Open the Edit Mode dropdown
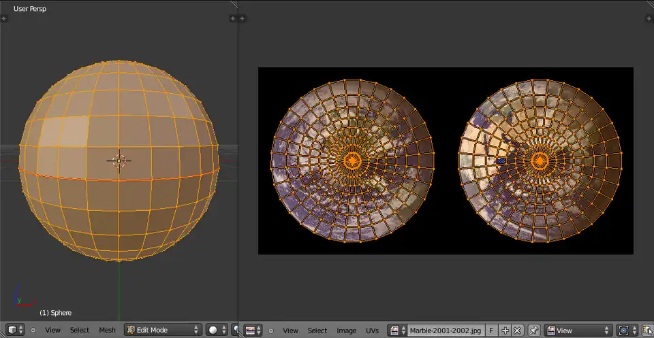The image size is (654, 338). click(x=163, y=330)
